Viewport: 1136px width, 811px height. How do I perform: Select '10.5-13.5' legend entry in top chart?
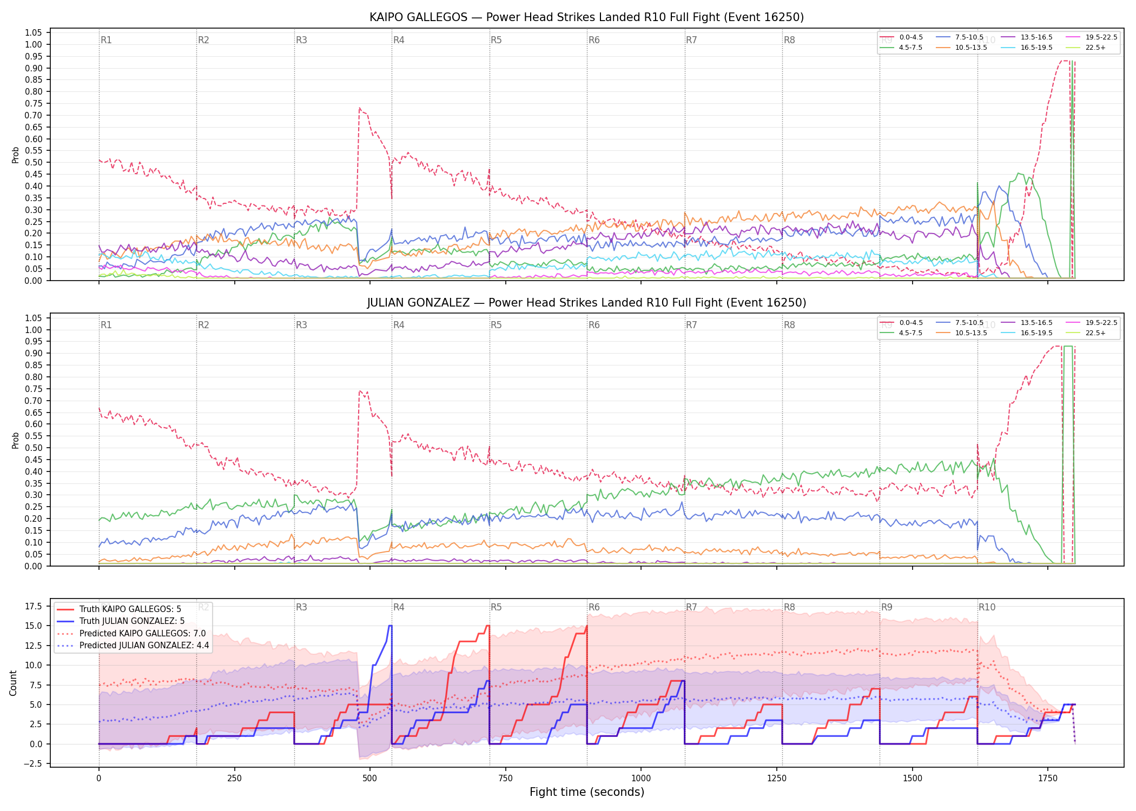tap(961, 48)
